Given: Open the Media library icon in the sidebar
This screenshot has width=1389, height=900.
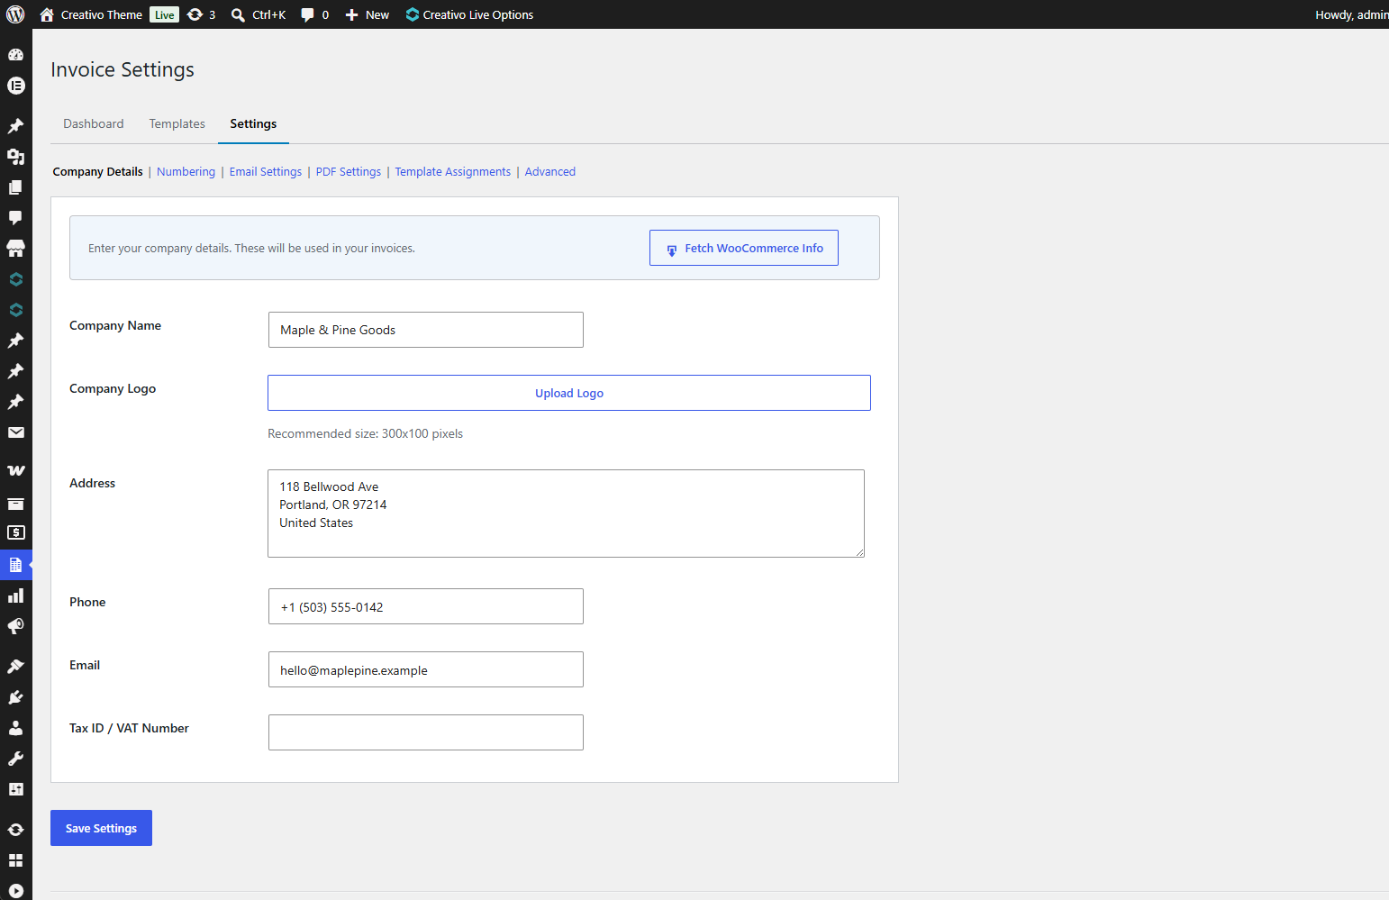Looking at the screenshot, I should coord(15,157).
